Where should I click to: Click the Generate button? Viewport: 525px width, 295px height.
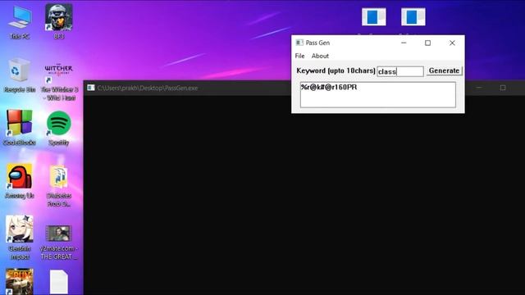click(444, 70)
